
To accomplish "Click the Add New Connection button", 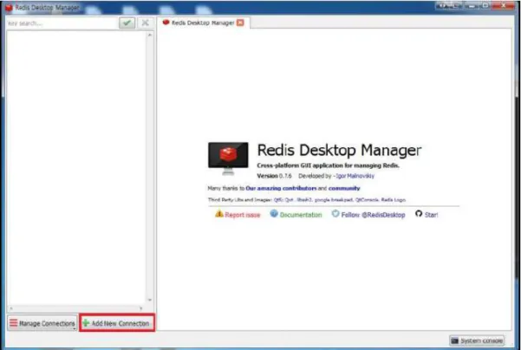I will tap(117, 323).
